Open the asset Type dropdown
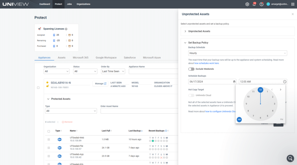 [71, 111]
